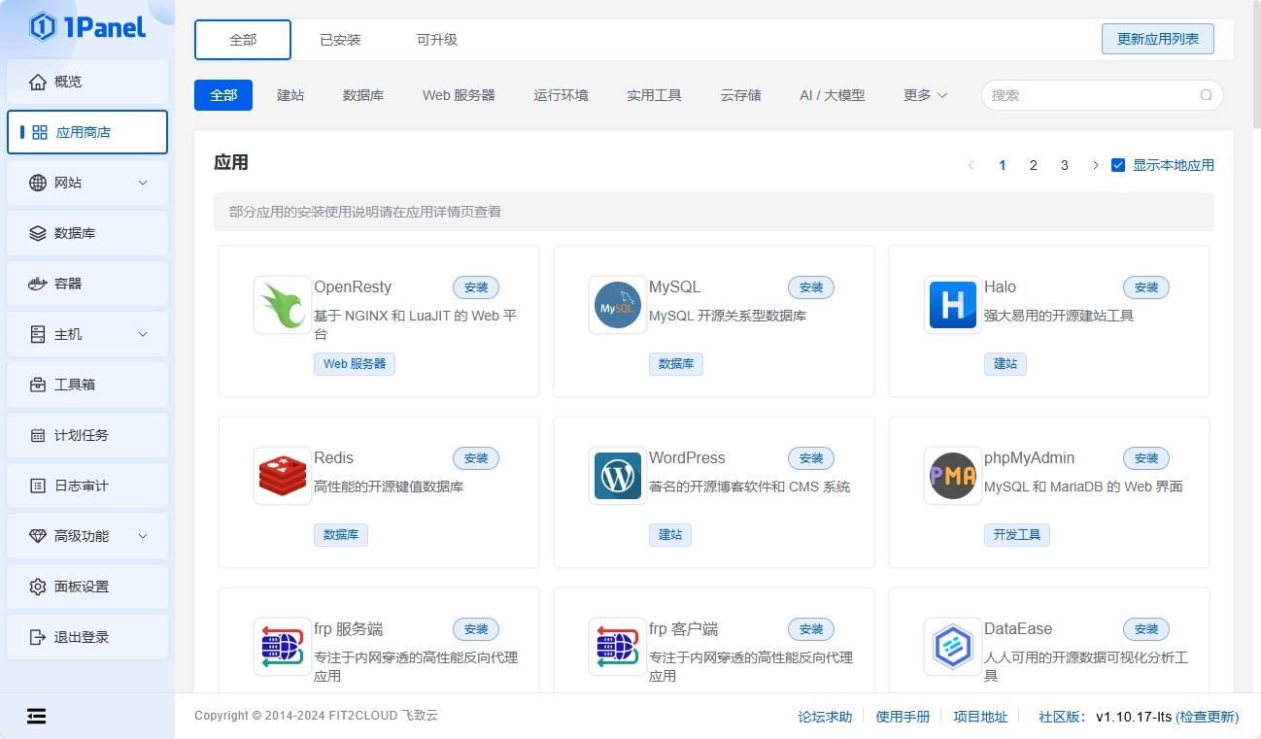This screenshot has height=739, width=1261.
Task: Click the 容器 docker whale icon
Action: coord(38,284)
